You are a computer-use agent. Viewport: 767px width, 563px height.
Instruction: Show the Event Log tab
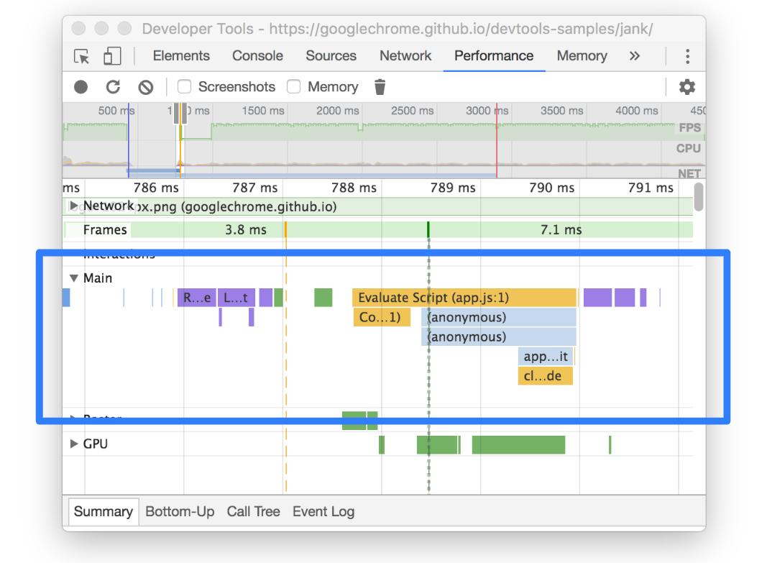[323, 512]
